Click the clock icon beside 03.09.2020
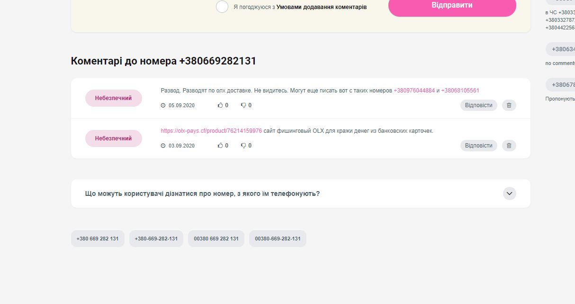This screenshot has height=304, width=575. click(x=163, y=146)
